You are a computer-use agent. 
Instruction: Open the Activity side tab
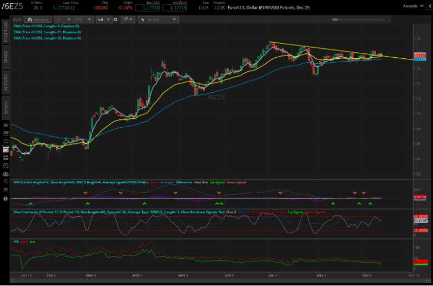point(6,84)
